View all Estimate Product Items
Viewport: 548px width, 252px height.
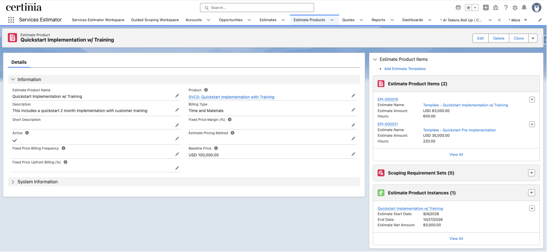(x=456, y=154)
